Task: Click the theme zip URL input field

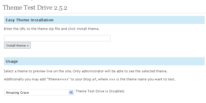Action: point(57,38)
